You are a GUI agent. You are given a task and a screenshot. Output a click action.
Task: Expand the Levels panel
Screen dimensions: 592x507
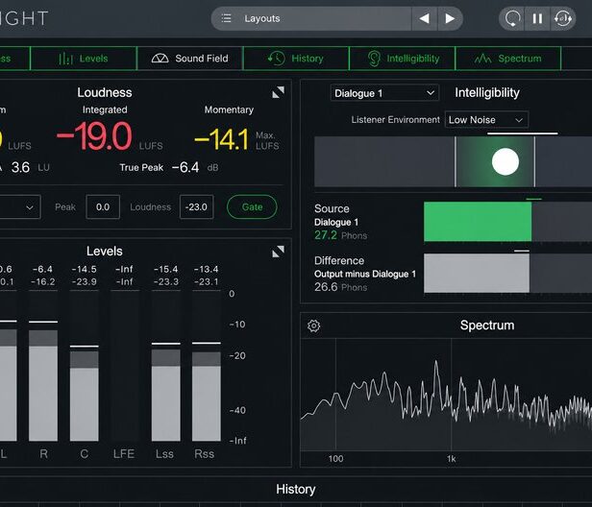coord(279,252)
